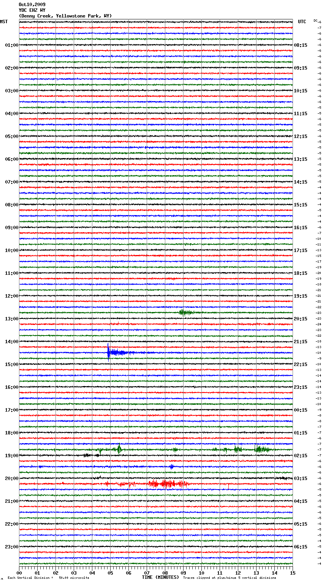Click the MST column header
The image size is (323, 583).
pyautogui.click(x=4, y=22)
